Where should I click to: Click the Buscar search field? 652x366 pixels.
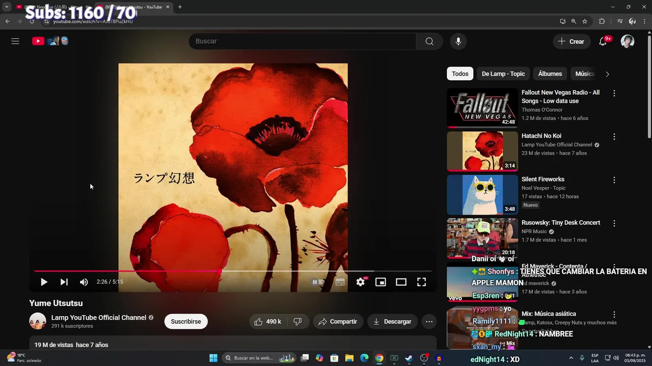(x=303, y=41)
